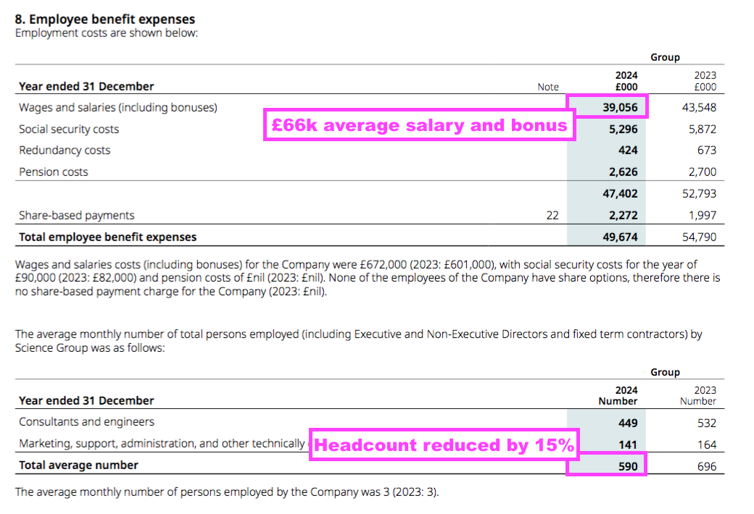Select the £66k average salary annotation box

coord(419,126)
